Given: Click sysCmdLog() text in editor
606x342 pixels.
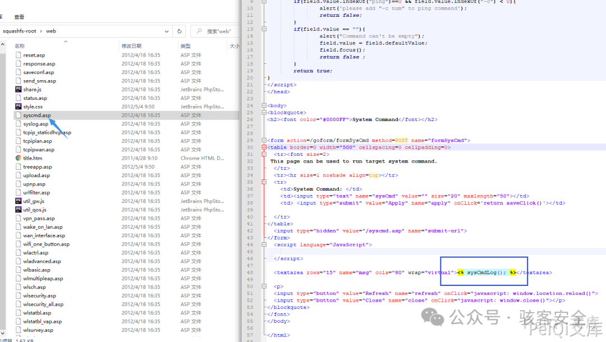Looking at the screenshot, I should point(486,272).
